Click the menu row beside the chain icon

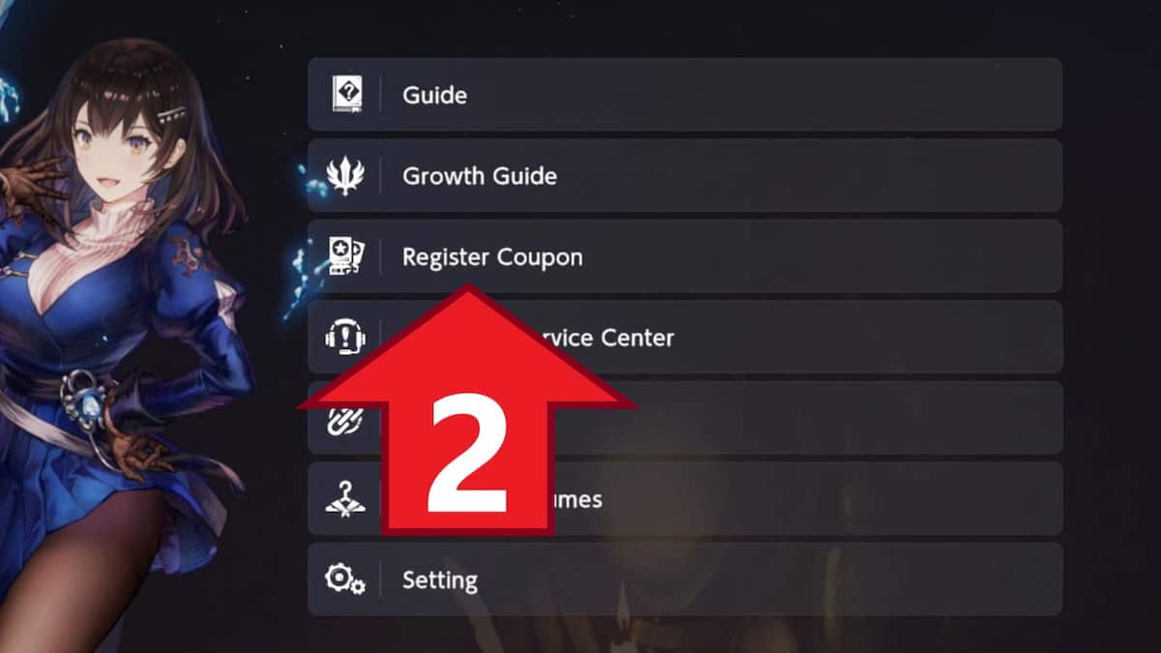[x=685, y=418]
